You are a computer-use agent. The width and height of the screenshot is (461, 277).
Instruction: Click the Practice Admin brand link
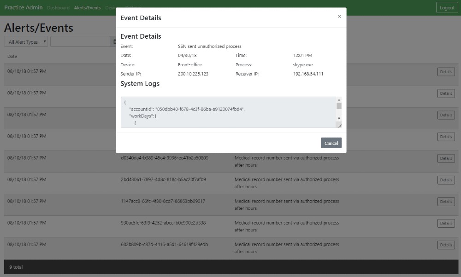[24, 7]
